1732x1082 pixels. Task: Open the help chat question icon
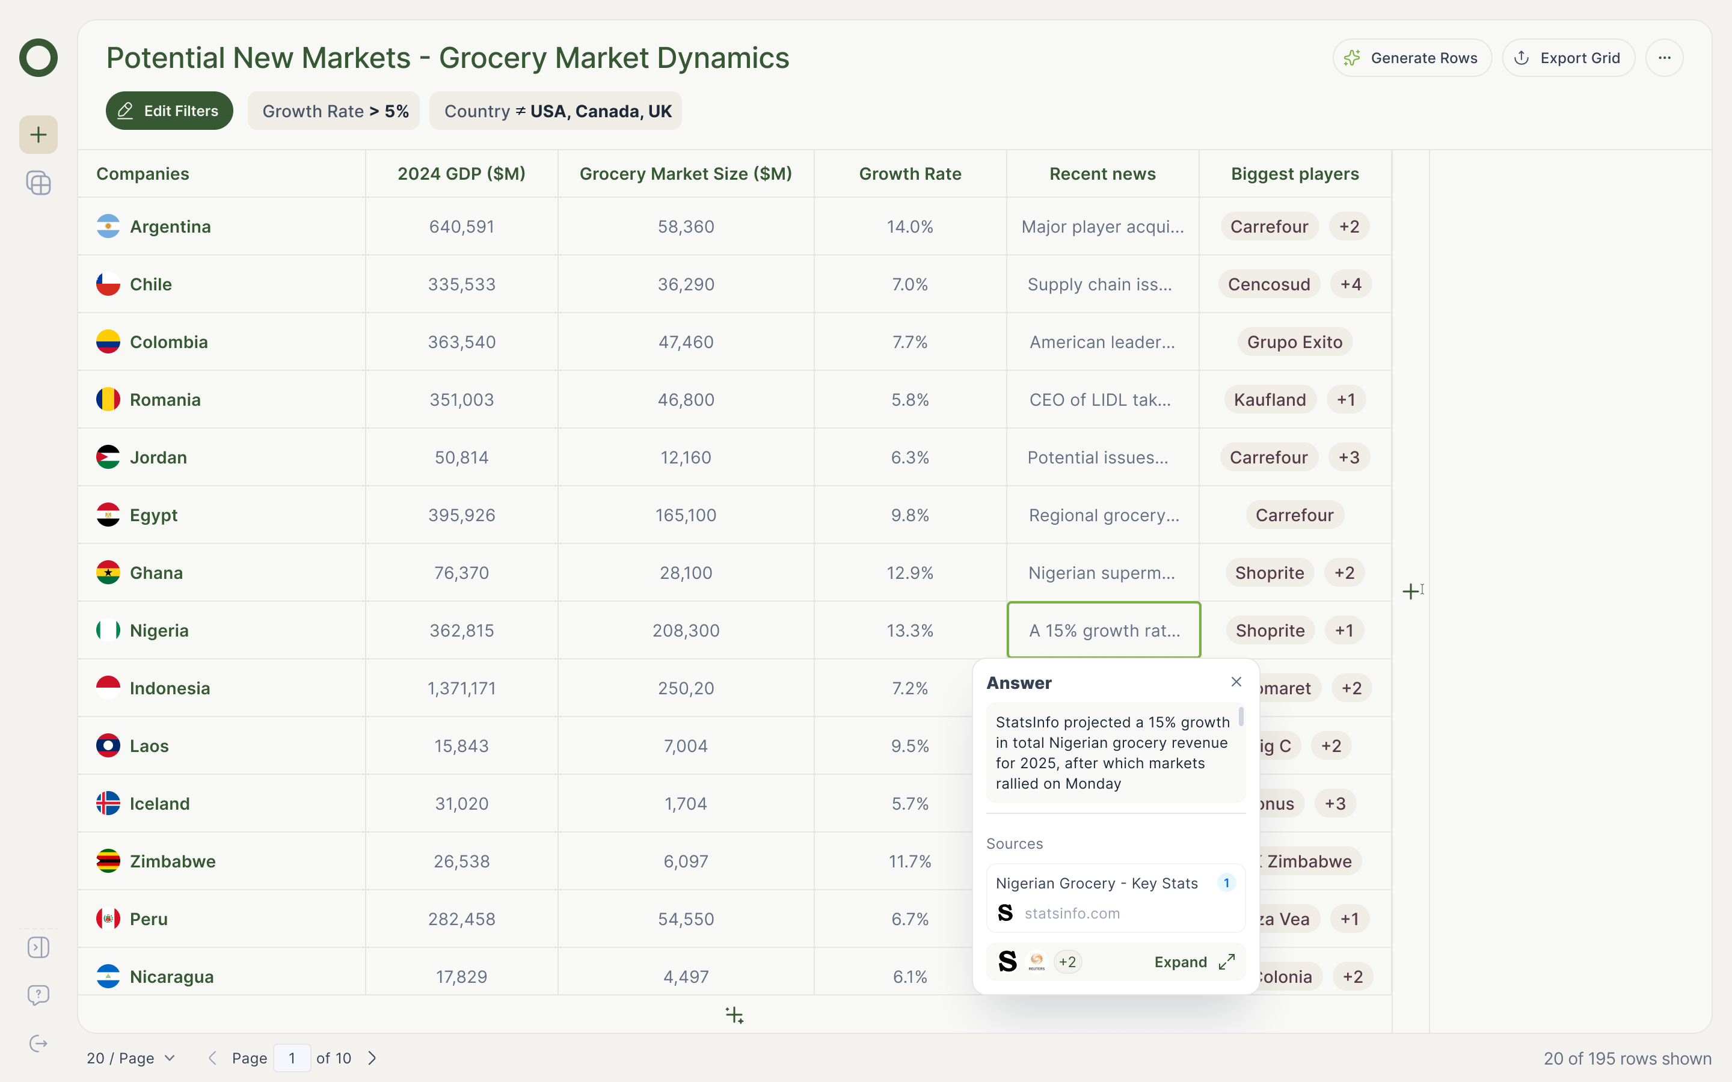(38, 995)
